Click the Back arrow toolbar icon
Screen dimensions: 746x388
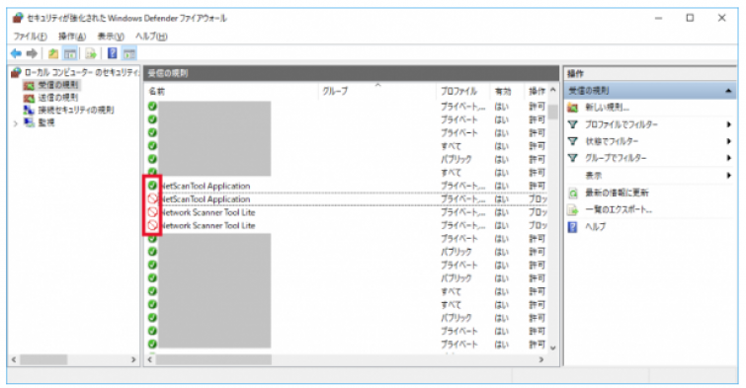(x=16, y=53)
